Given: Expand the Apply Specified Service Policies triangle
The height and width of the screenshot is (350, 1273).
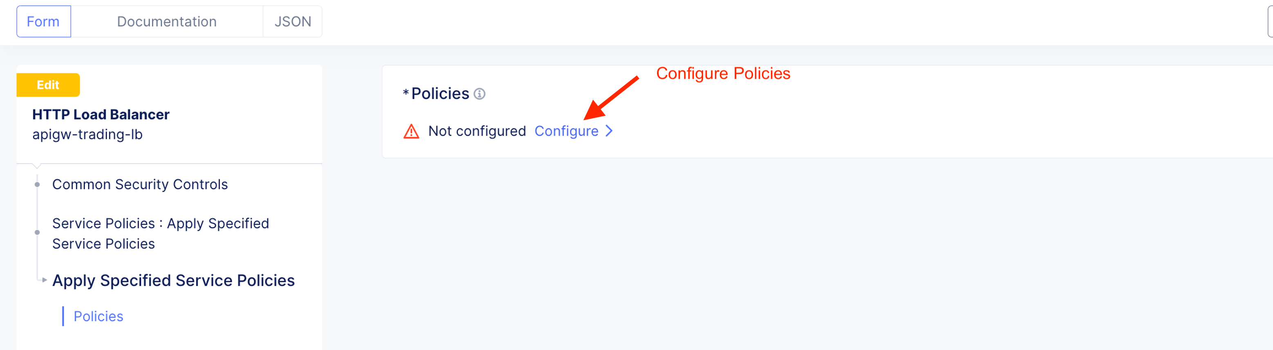Looking at the screenshot, I should coord(45,280).
